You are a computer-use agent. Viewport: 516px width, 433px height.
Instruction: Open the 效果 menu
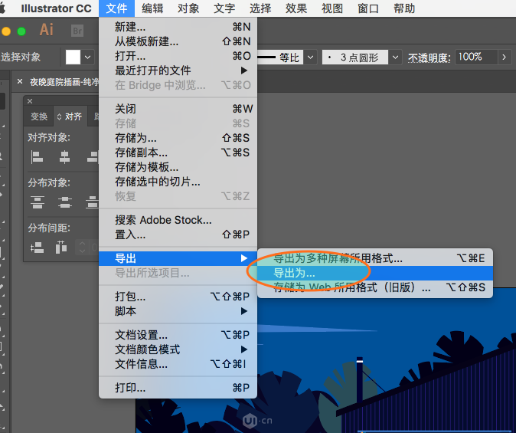pyautogui.click(x=296, y=8)
